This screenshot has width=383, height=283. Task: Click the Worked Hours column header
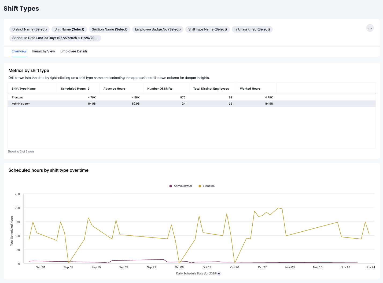tap(250, 89)
